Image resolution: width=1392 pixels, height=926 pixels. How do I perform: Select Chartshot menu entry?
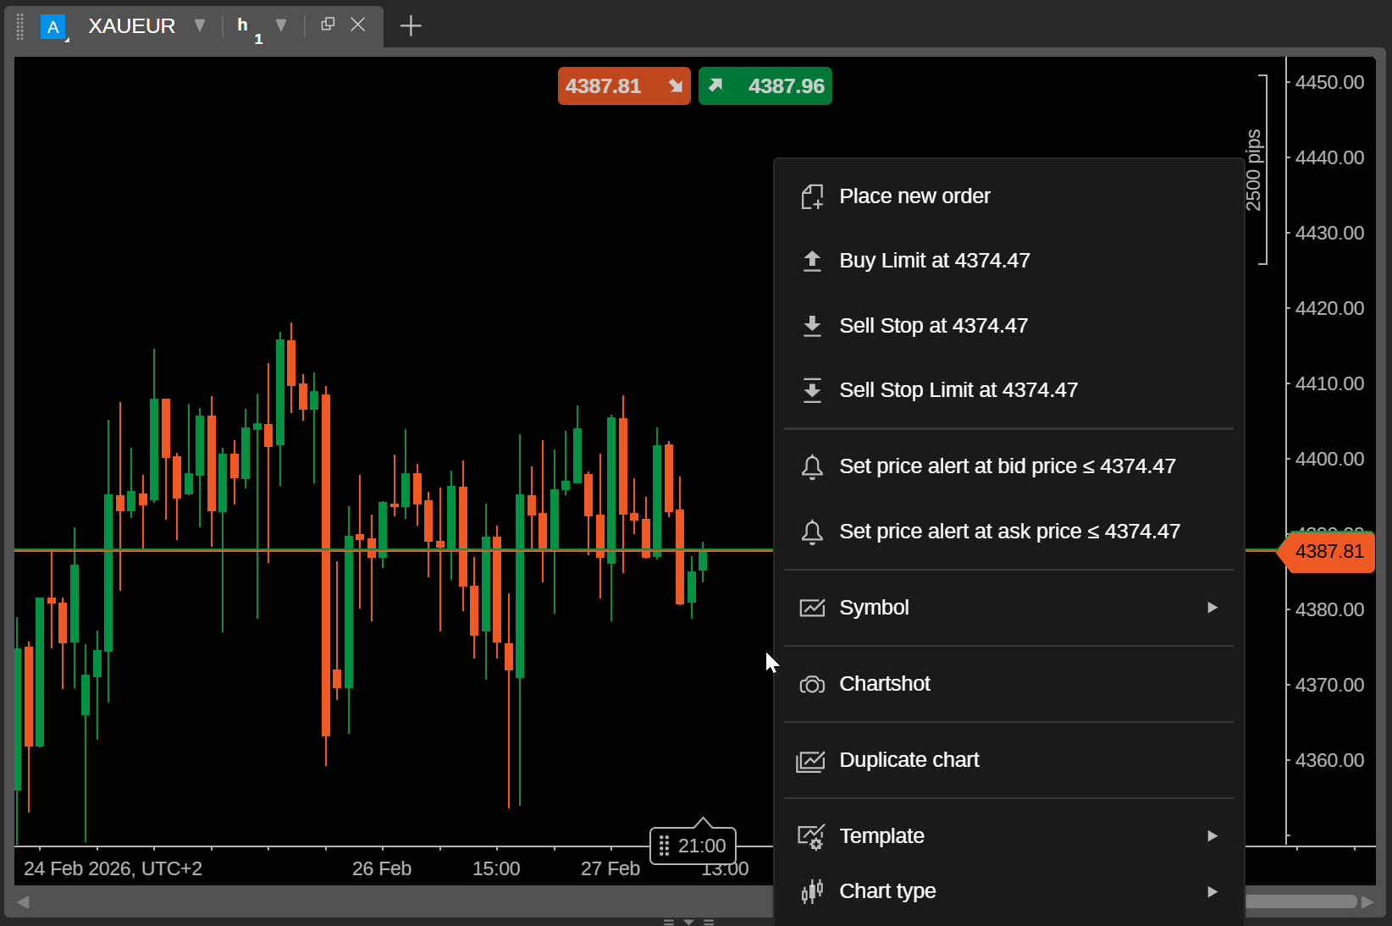[x=1008, y=684]
